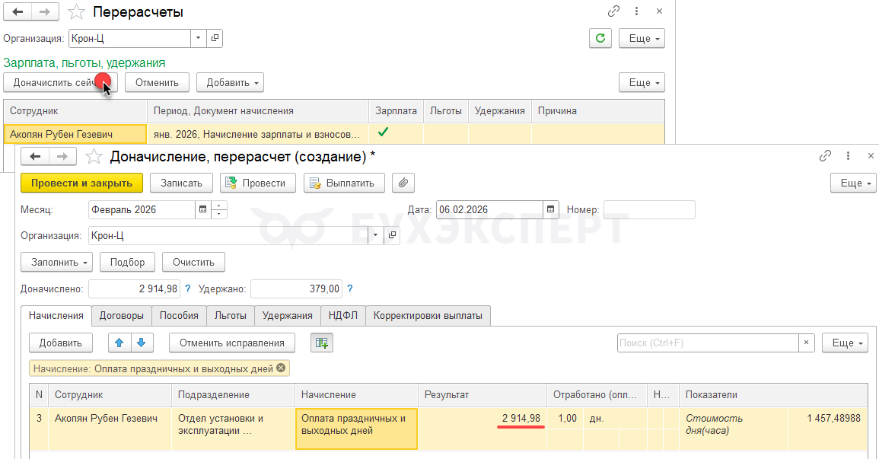879x459 pixels.
Task: Go back in Доначисление, перерасчет window
Action: click(x=35, y=156)
